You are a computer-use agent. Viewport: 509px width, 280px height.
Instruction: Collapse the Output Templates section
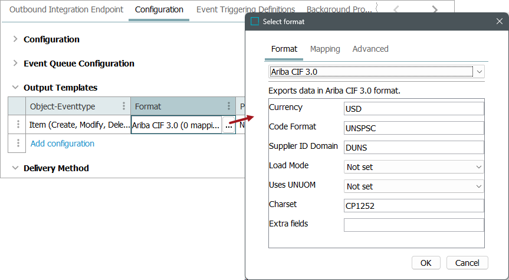15,88
